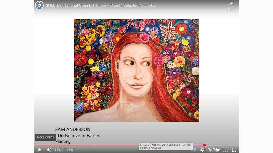Click the 55:13 / 1:06:18 time display
The height and width of the screenshot is (153, 273).
tap(64, 150)
